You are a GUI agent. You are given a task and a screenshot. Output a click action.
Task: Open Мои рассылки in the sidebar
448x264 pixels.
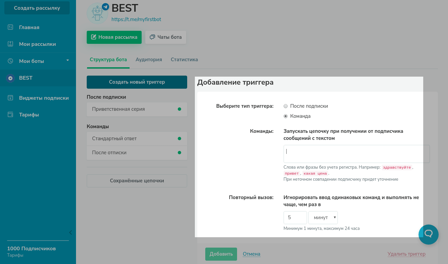point(38,44)
